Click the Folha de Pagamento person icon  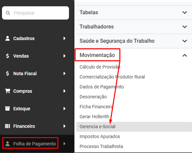click(x=8, y=144)
